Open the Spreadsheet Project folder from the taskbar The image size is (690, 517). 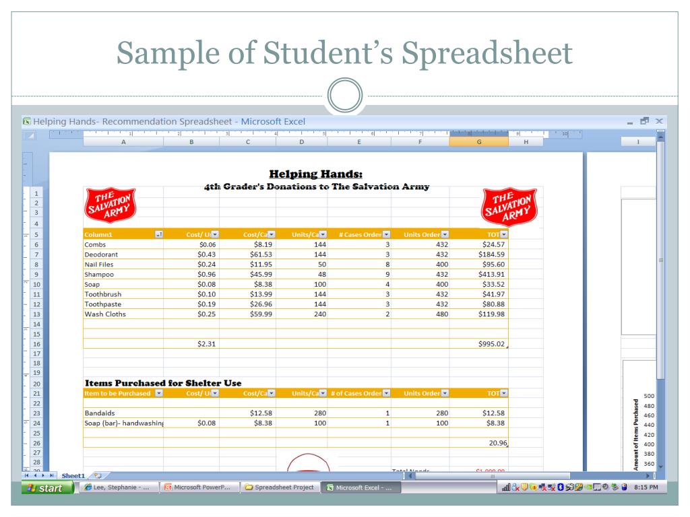280,487
